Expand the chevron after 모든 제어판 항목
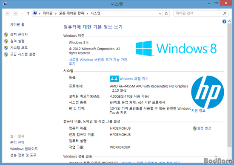The image size is (234, 165). tap(88, 14)
